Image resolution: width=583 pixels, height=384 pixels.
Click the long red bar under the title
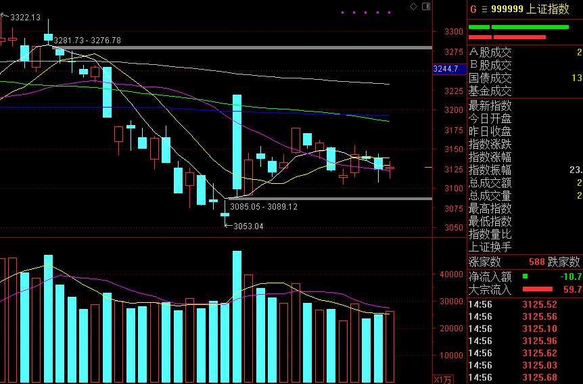(x=519, y=37)
